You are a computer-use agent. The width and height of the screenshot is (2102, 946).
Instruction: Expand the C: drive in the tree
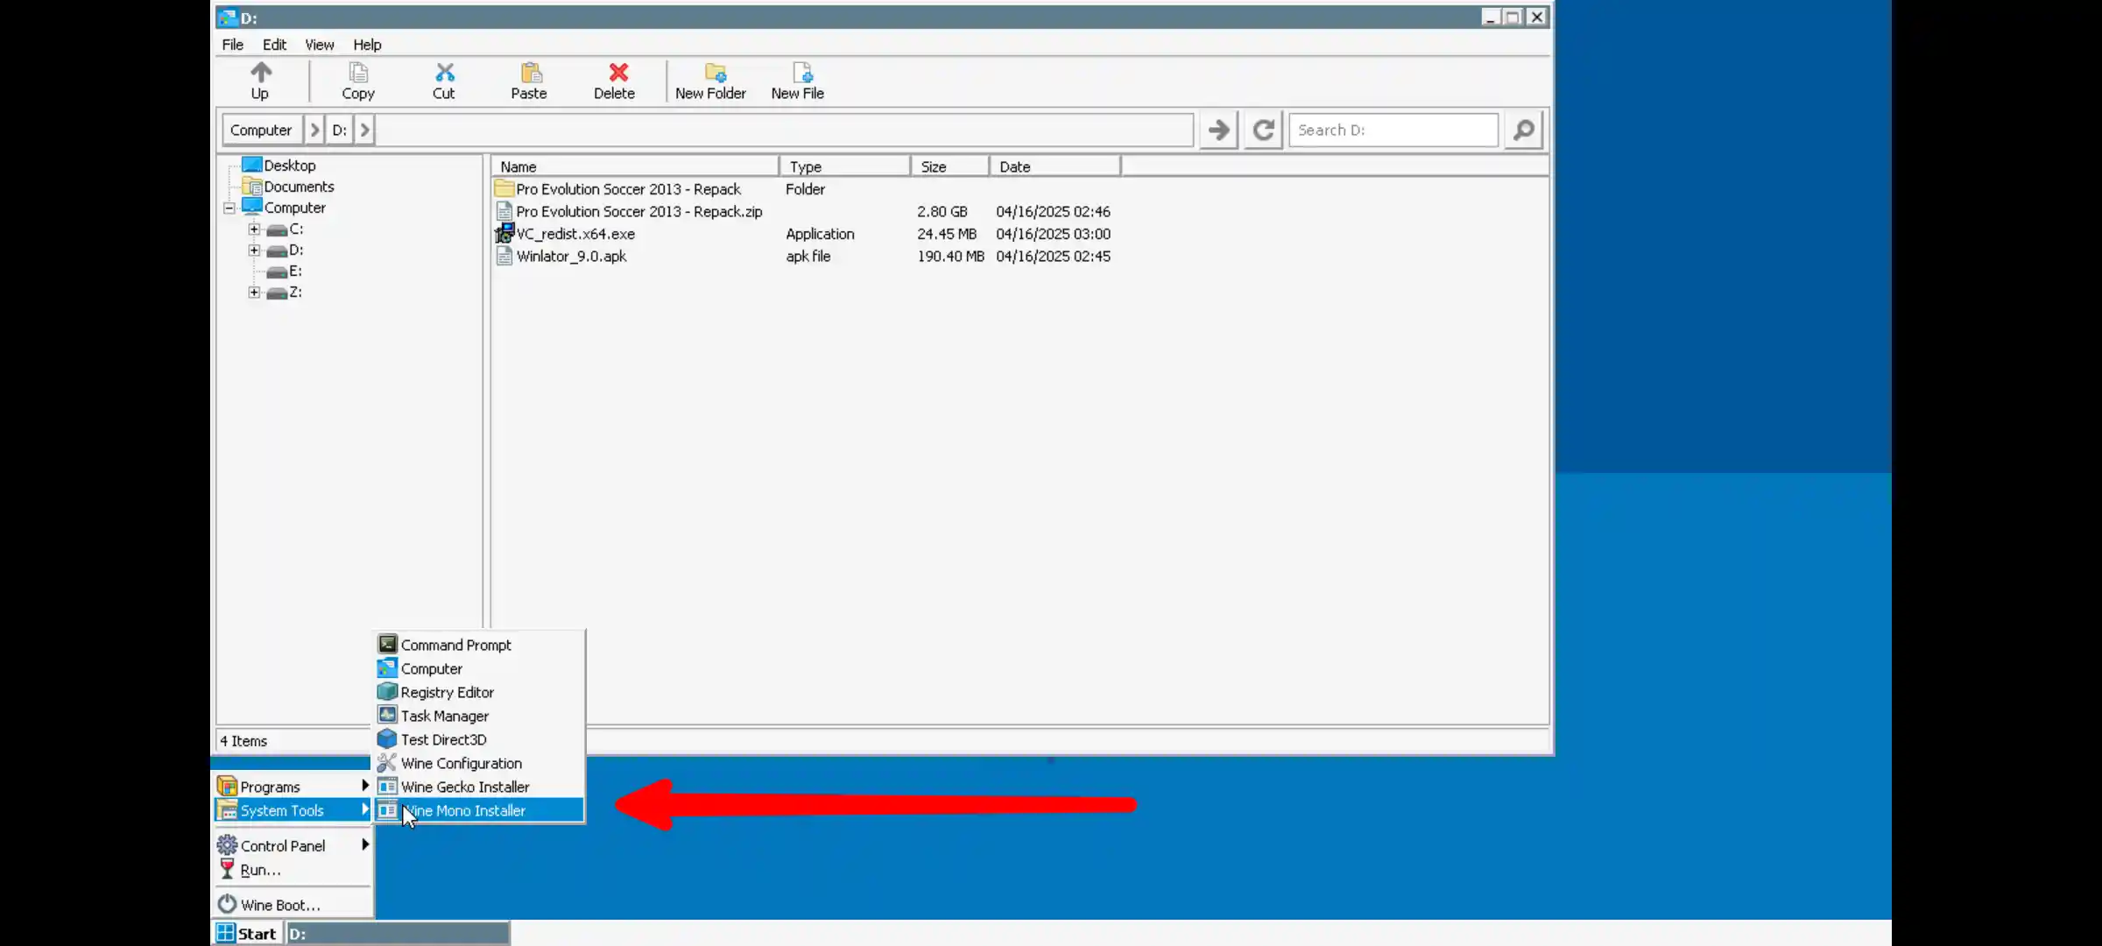[254, 229]
